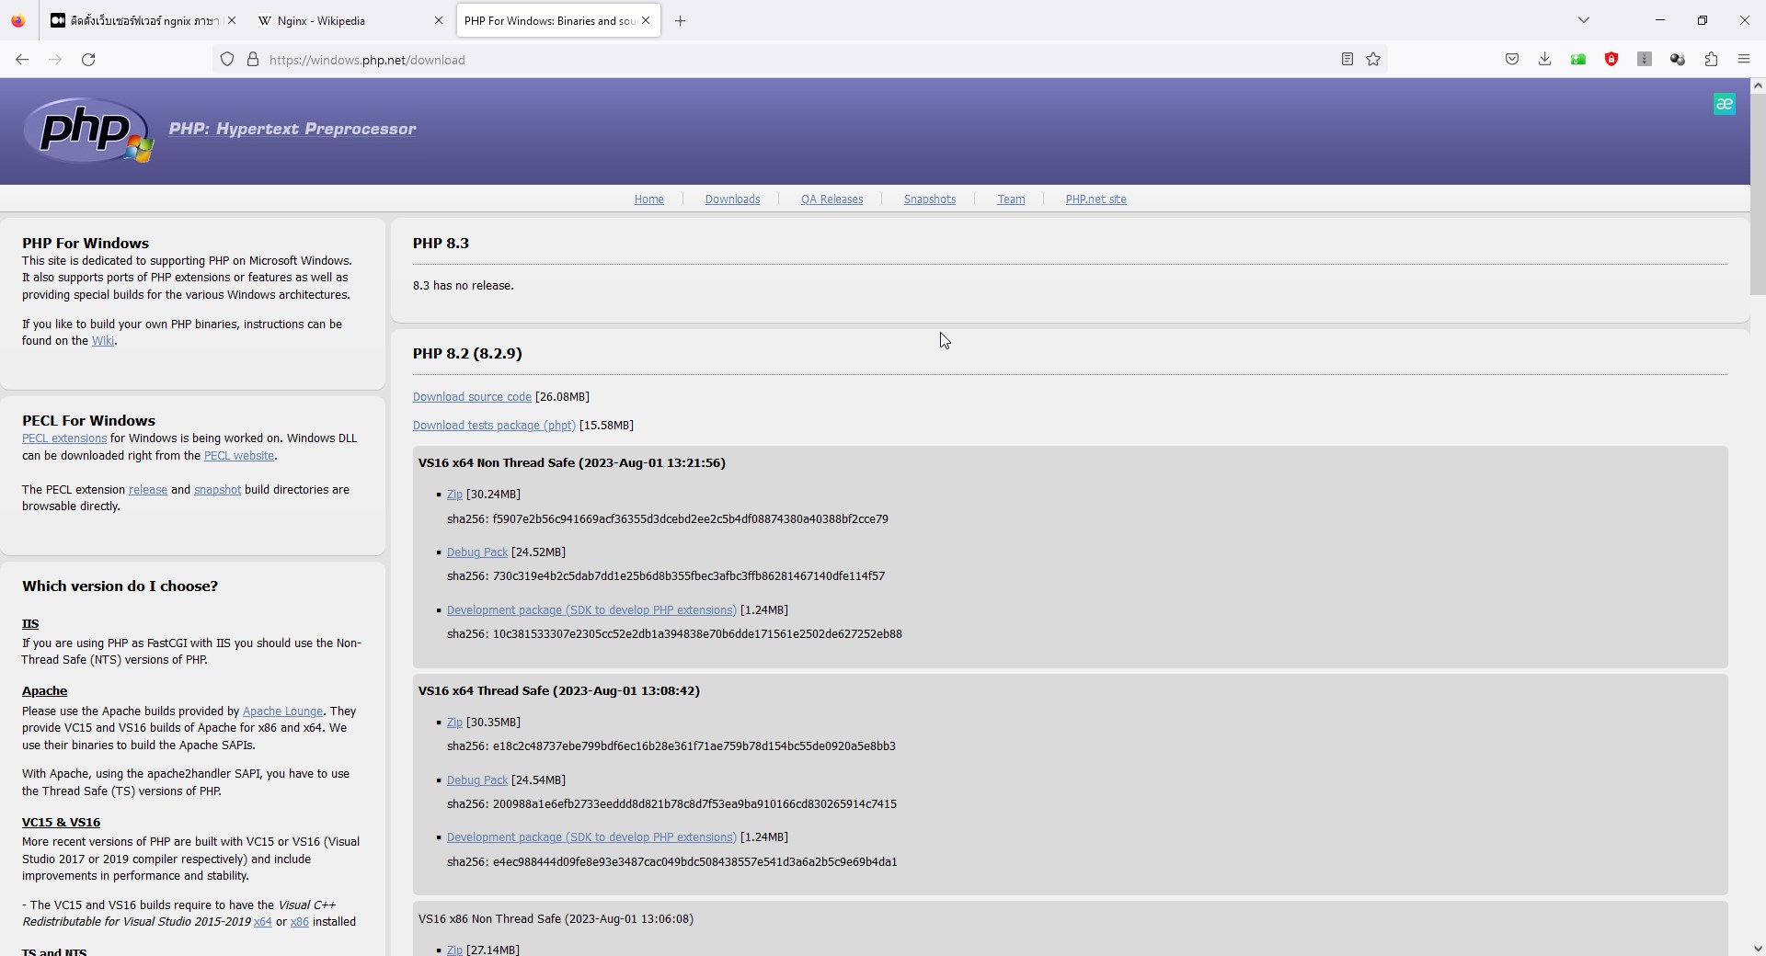Click the Firefox logo at tab bar start
Screen dimensions: 1766x956
pyautogui.click(x=18, y=20)
